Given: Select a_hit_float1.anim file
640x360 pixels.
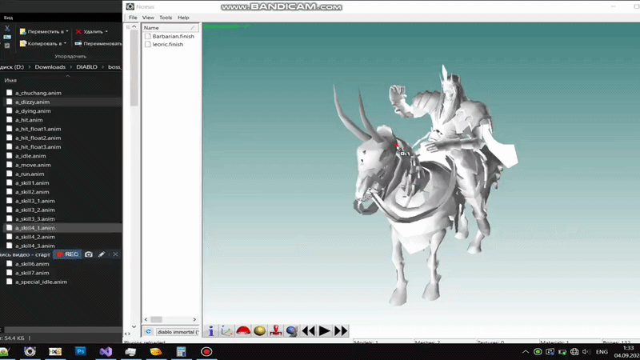Looking at the screenshot, I should click(38, 129).
